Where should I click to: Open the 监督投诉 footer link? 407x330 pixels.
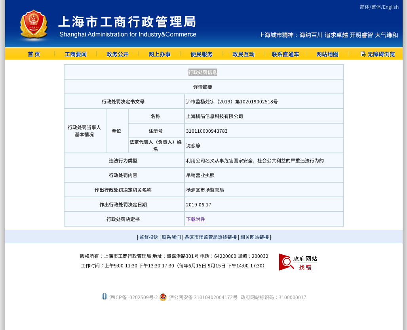click(x=148, y=237)
